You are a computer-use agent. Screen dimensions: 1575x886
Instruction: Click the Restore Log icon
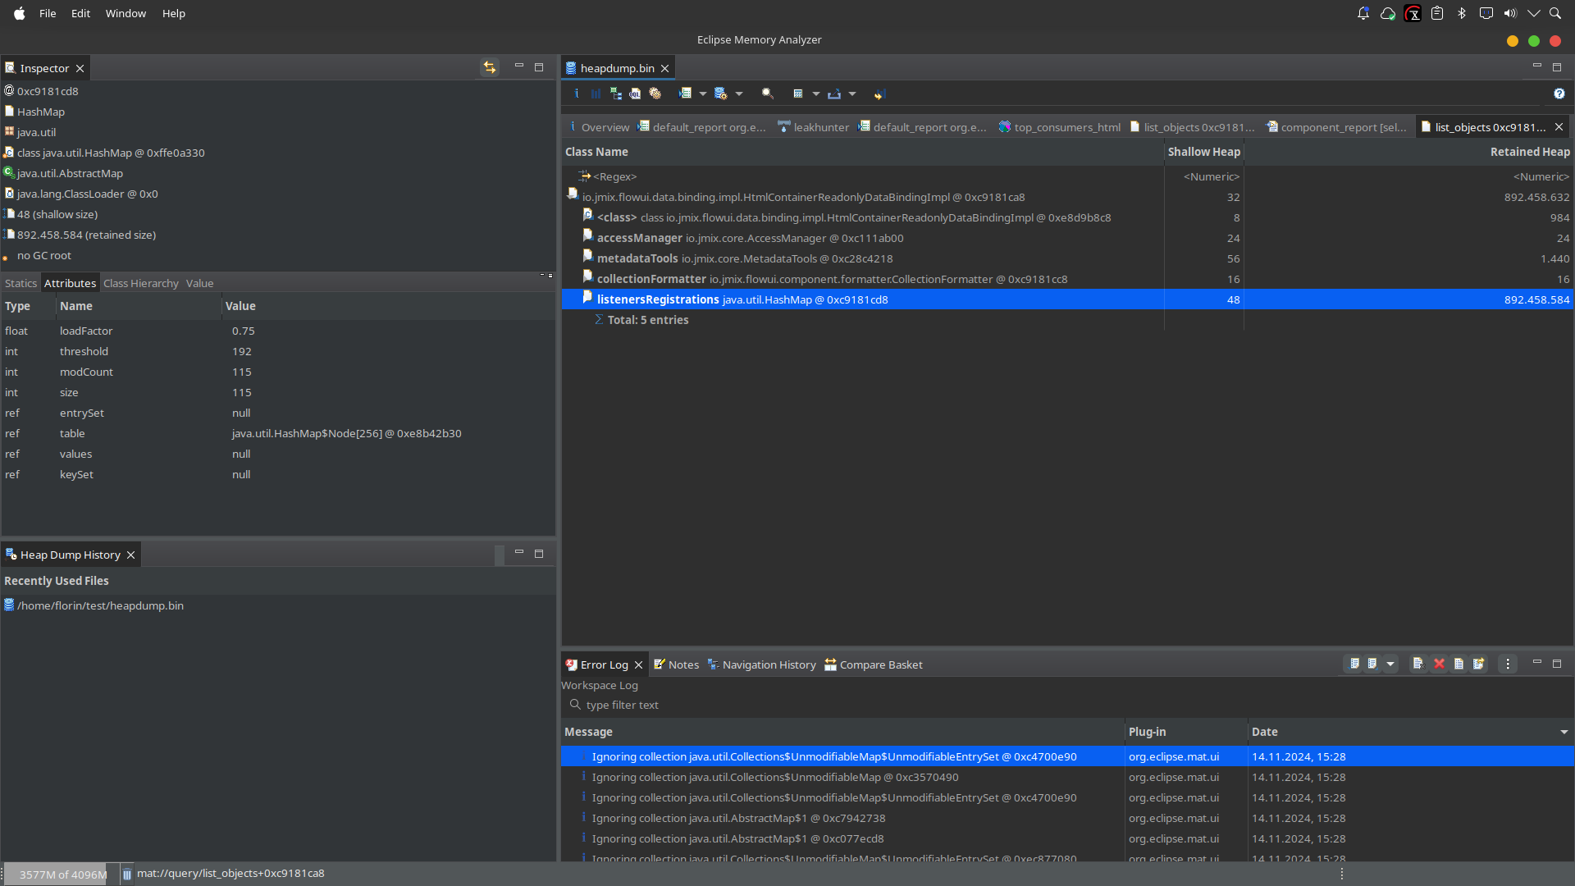click(x=1479, y=664)
